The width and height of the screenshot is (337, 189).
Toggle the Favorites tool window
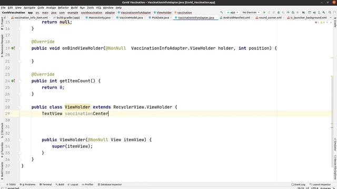tap(2, 150)
